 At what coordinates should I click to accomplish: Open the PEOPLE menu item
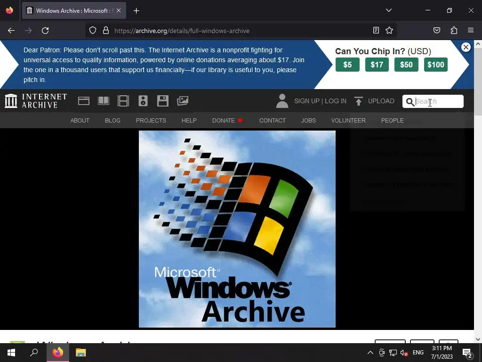click(x=393, y=120)
